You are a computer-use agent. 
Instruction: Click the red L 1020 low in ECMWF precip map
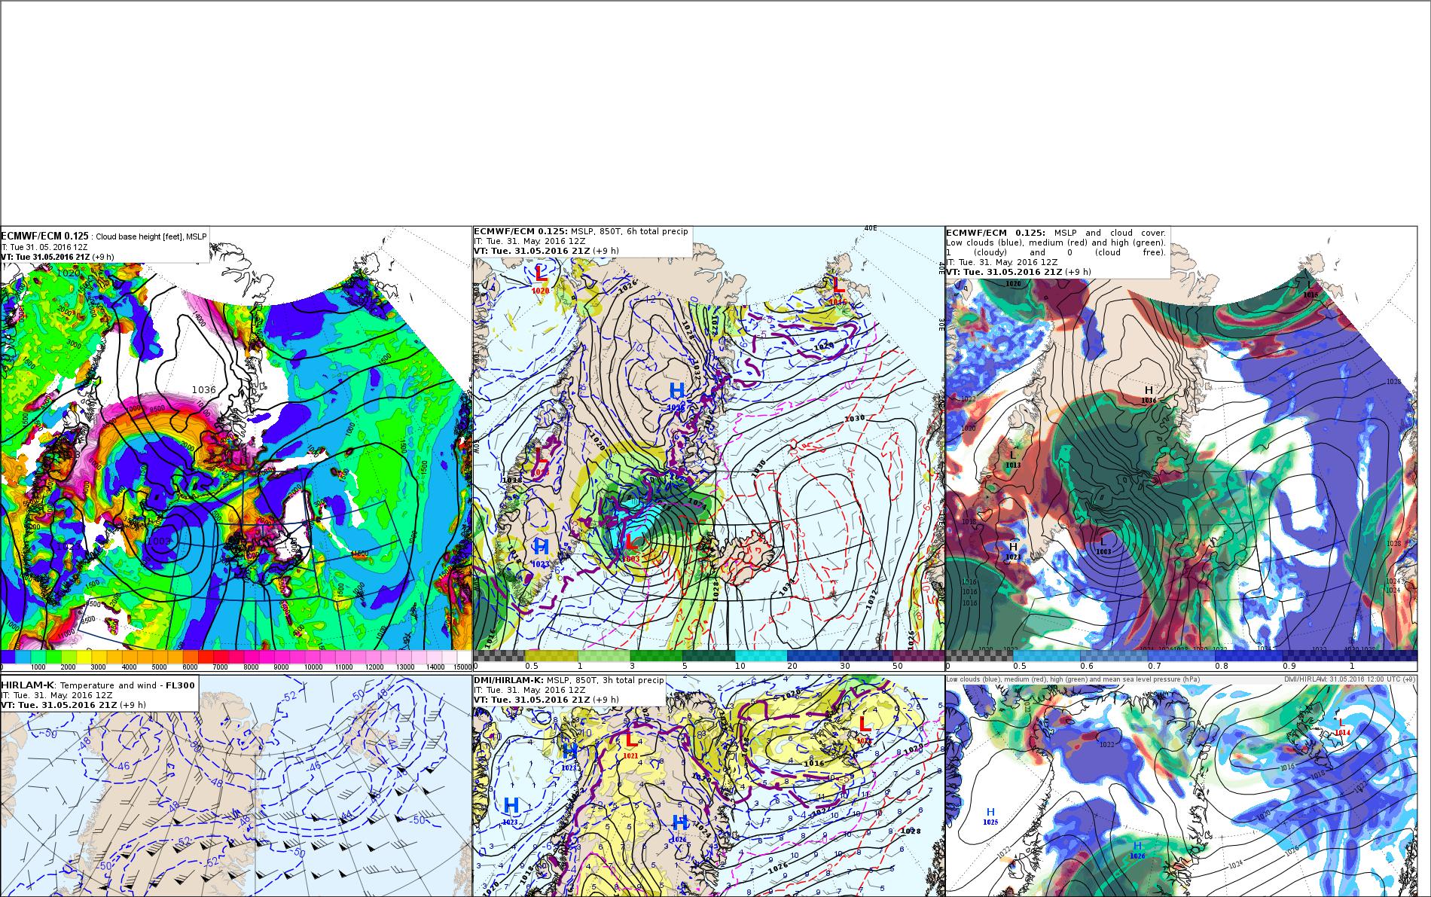click(x=540, y=278)
